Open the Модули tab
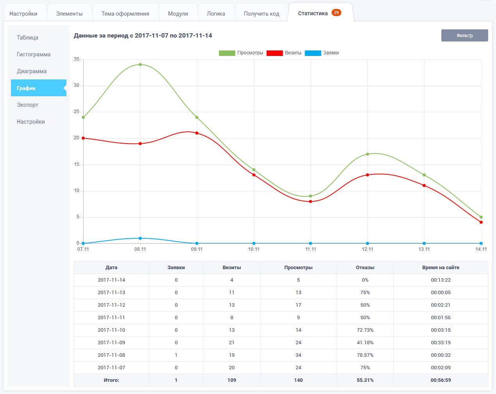Viewport: 496px width, 394px height. [178, 14]
